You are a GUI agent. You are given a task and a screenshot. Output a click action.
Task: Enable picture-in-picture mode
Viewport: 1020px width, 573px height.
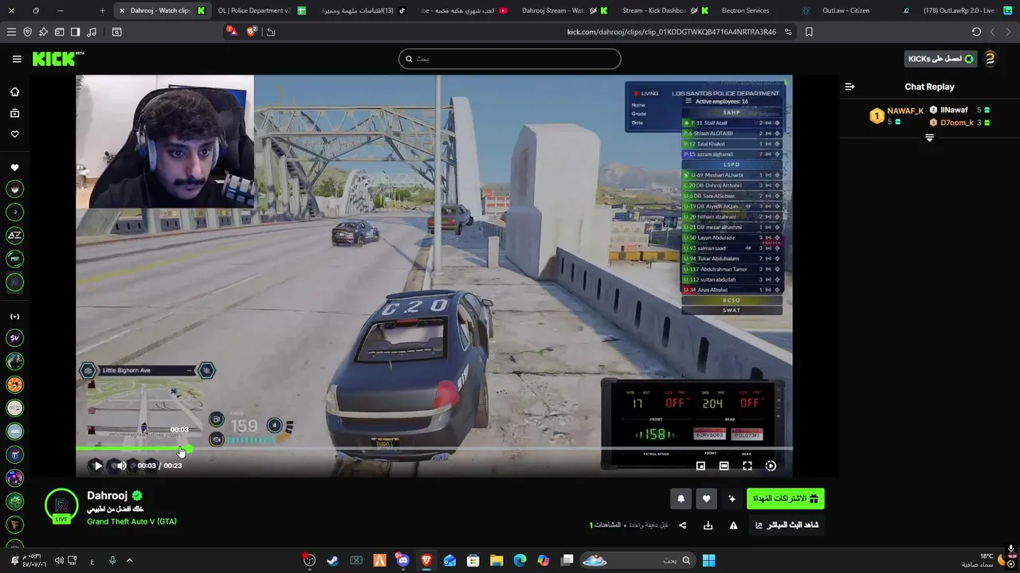click(x=700, y=466)
